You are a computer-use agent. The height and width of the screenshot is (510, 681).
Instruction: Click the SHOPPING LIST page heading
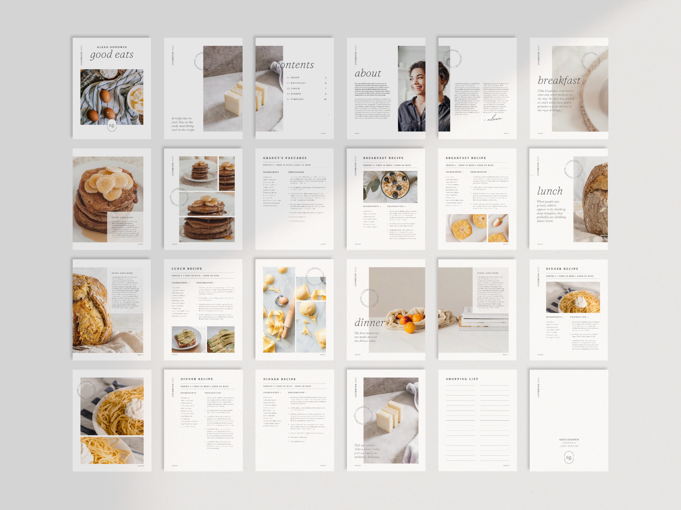tap(462, 379)
